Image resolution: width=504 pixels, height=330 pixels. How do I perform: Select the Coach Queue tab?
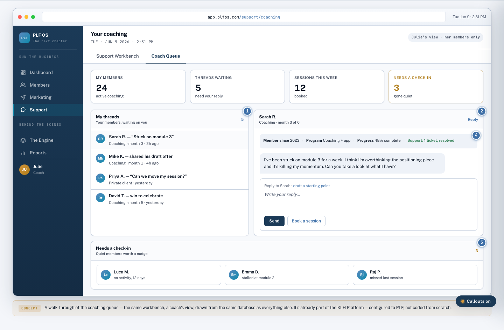point(166,56)
